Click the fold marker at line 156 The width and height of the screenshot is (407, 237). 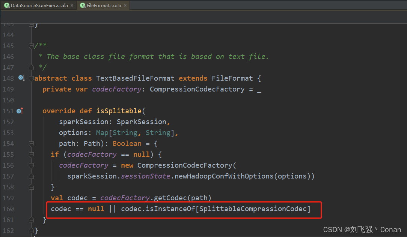click(31, 165)
